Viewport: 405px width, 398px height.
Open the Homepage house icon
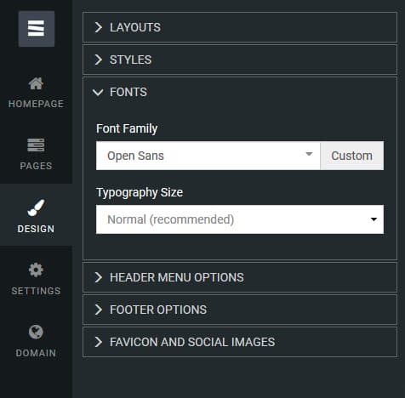tap(36, 83)
